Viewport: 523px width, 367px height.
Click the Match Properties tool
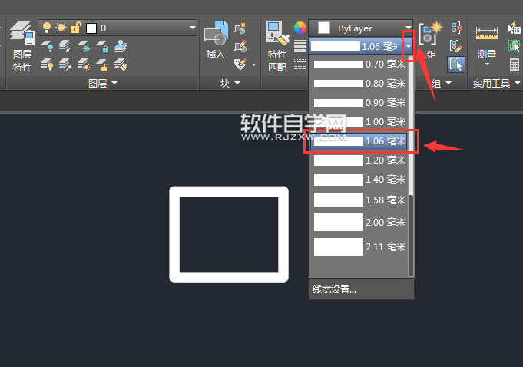(x=277, y=46)
